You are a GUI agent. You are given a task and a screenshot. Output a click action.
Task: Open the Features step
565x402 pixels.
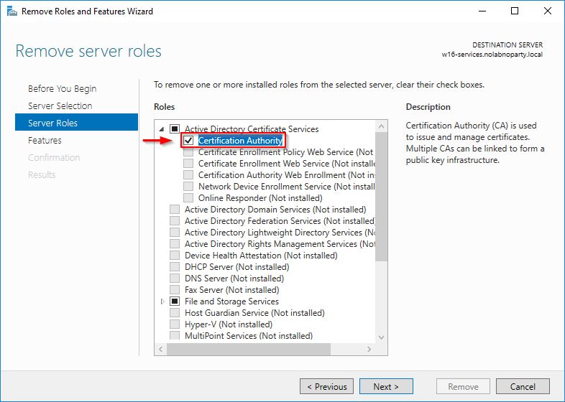45,141
